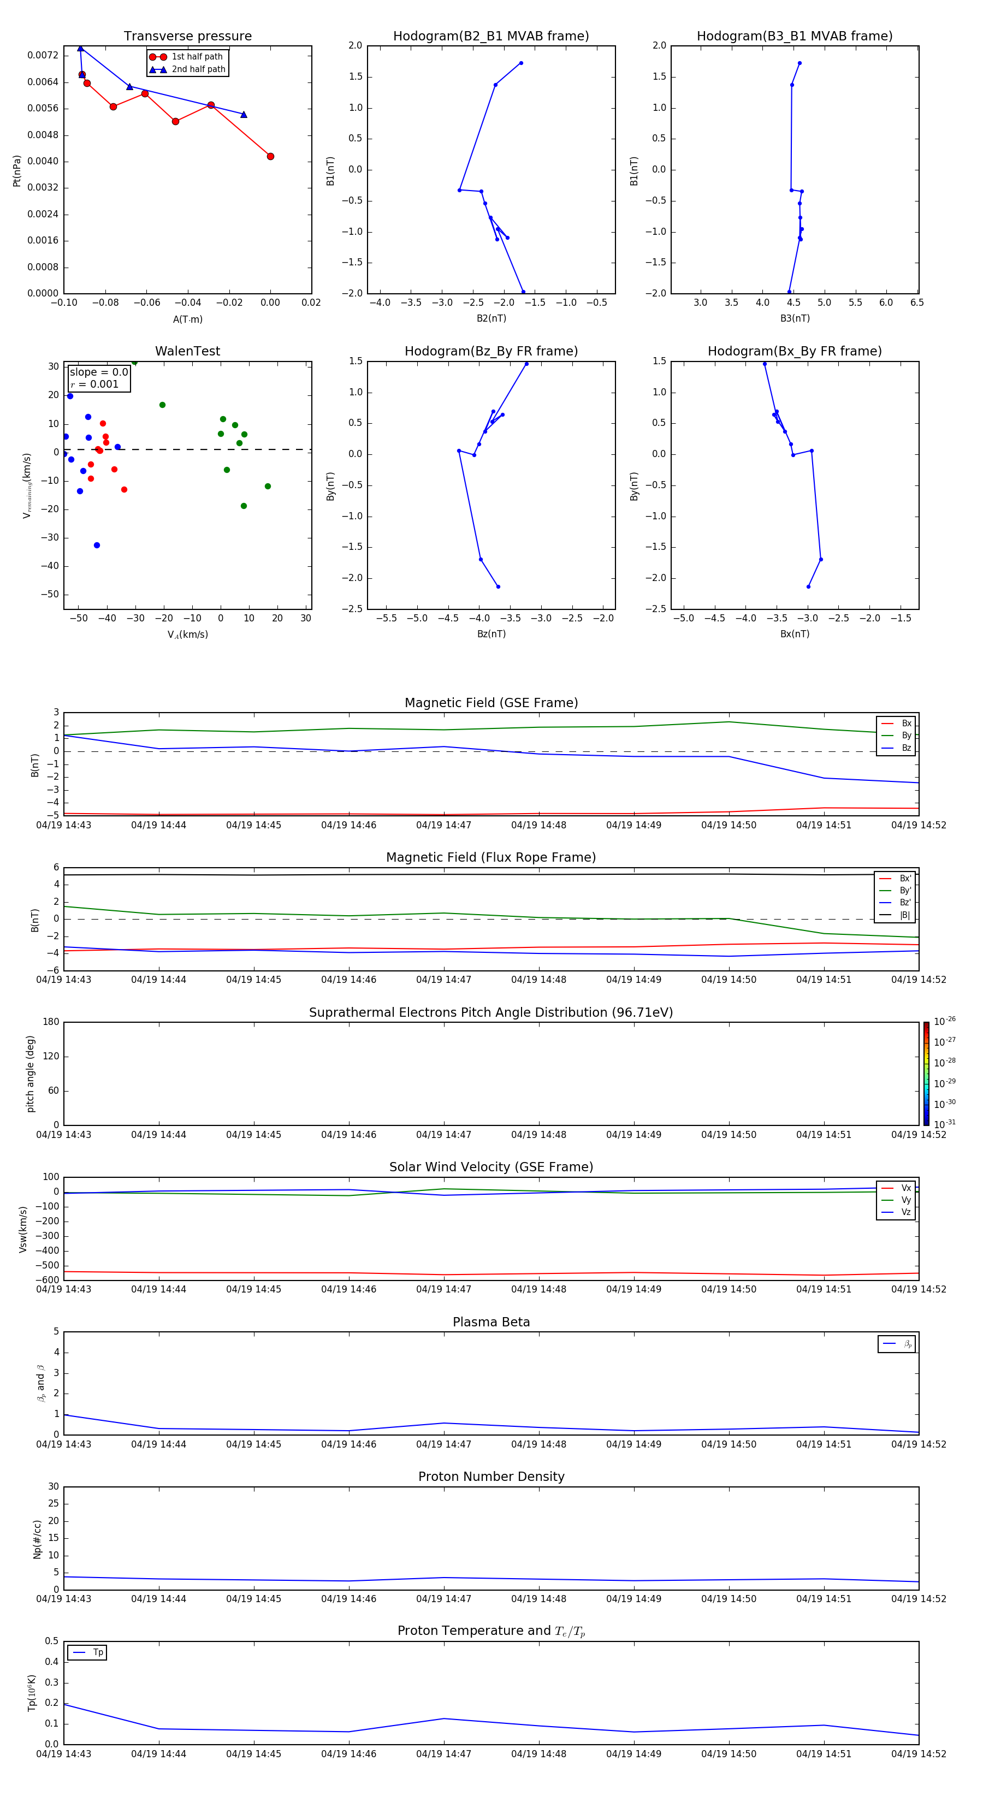Select the "1st half path" legend entry
Screen dimensions: 983x1802
tap(187, 57)
